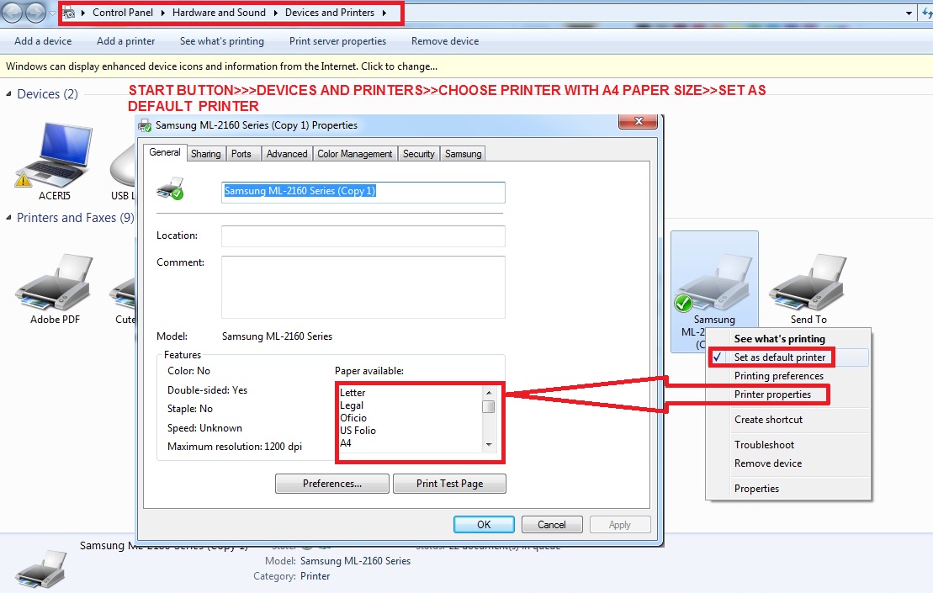
Task: Click the Location text field
Action: 363,236
